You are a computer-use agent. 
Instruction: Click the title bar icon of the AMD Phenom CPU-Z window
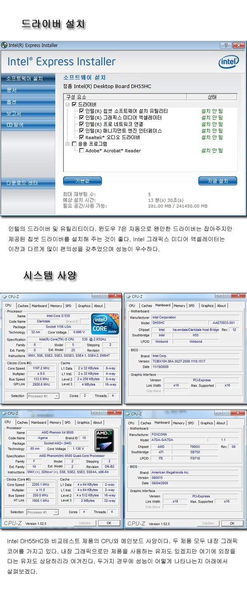(x=4, y=413)
